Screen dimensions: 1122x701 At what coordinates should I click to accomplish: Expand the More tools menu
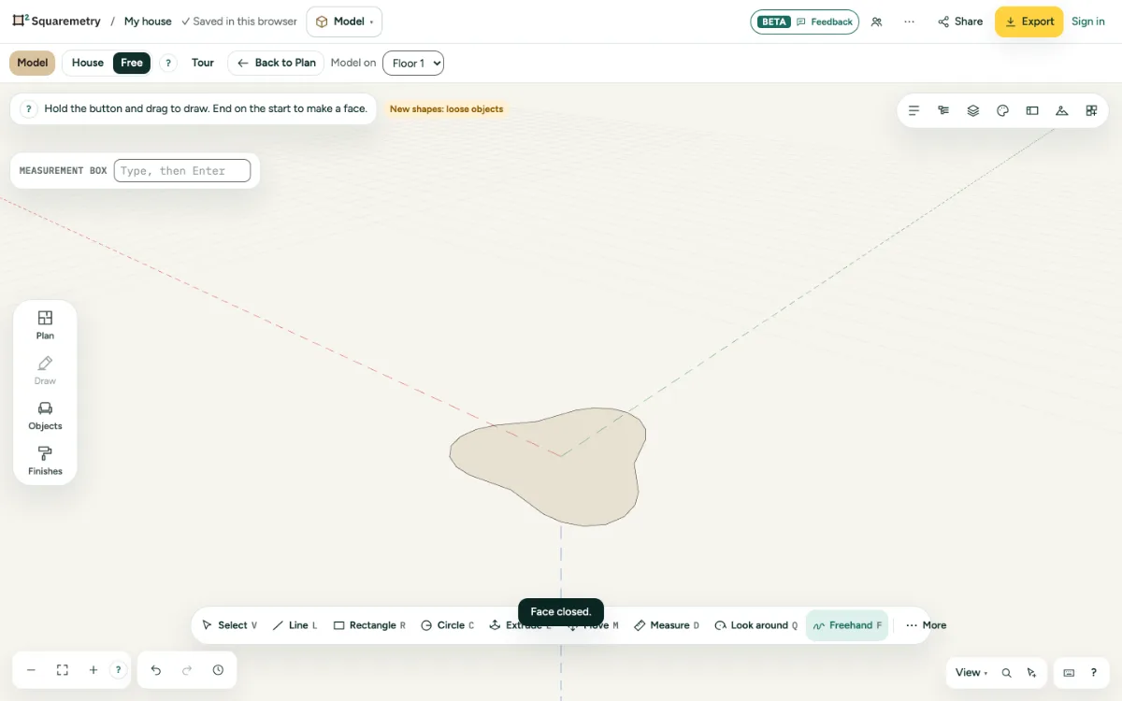[927, 625]
